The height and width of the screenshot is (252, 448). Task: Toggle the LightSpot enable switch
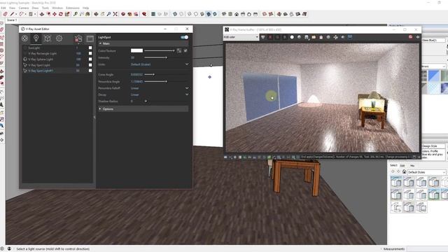click(185, 37)
